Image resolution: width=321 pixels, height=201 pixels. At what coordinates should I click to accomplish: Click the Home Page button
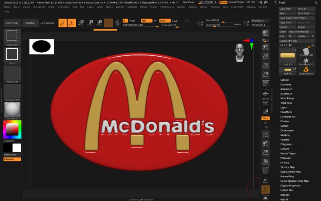click(x=12, y=23)
